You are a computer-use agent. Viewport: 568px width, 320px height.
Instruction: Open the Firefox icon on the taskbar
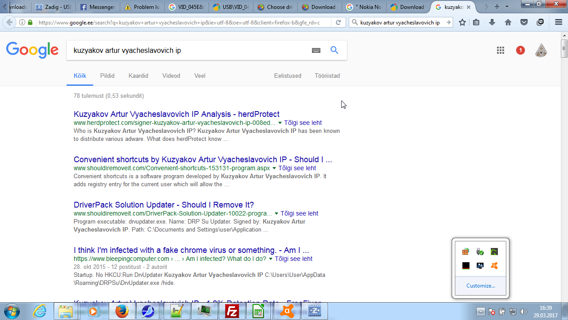click(121, 311)
